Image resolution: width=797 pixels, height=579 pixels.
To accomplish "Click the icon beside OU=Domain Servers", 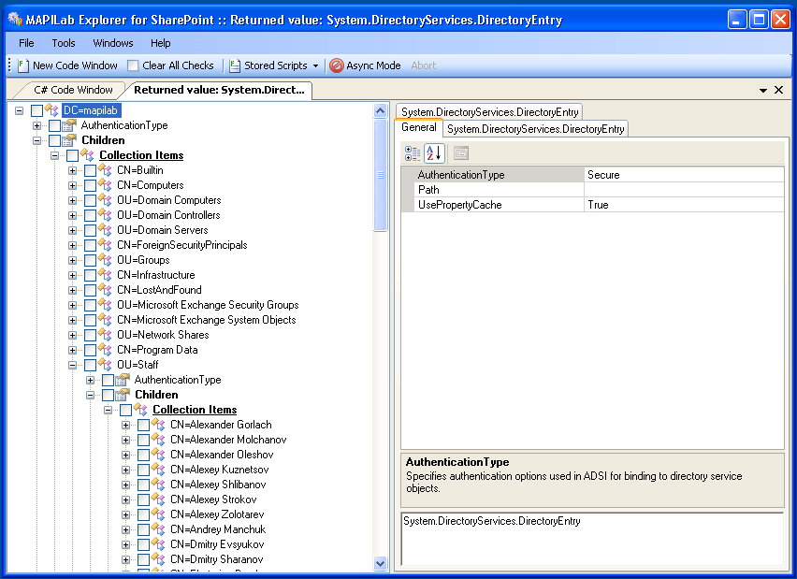I will pyautogui.click(x=105, y=230).
